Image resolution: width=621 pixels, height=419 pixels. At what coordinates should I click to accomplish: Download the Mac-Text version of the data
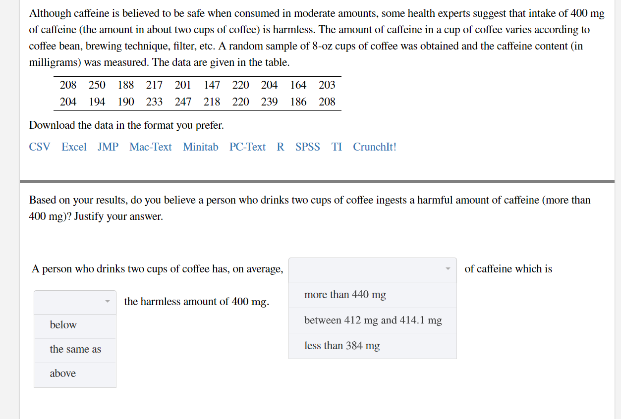coord(150,147)
